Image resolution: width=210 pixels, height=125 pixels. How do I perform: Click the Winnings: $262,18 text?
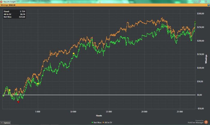click(x=8, y=5)
